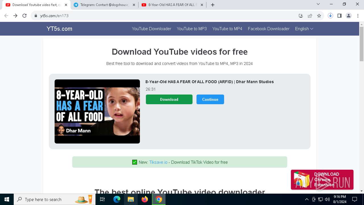The width and height of the screenshot is (364, 205).
Task: Open Chrome downloads icon
Action: [330, 16]
